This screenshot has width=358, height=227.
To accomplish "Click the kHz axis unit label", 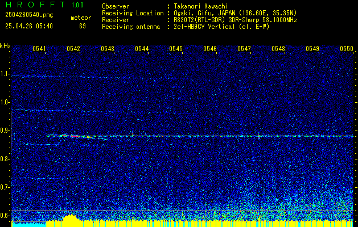I will point(5,46).
